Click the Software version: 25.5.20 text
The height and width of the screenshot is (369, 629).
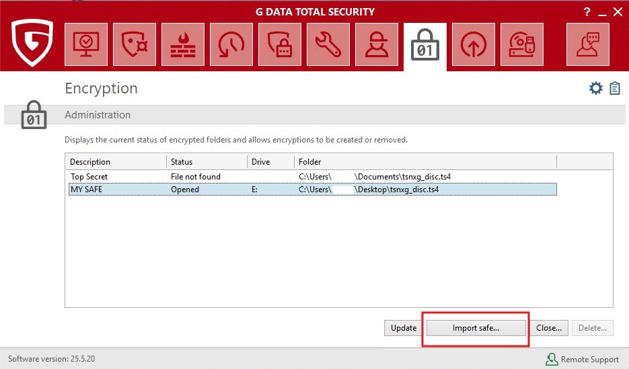pos(51,359)
